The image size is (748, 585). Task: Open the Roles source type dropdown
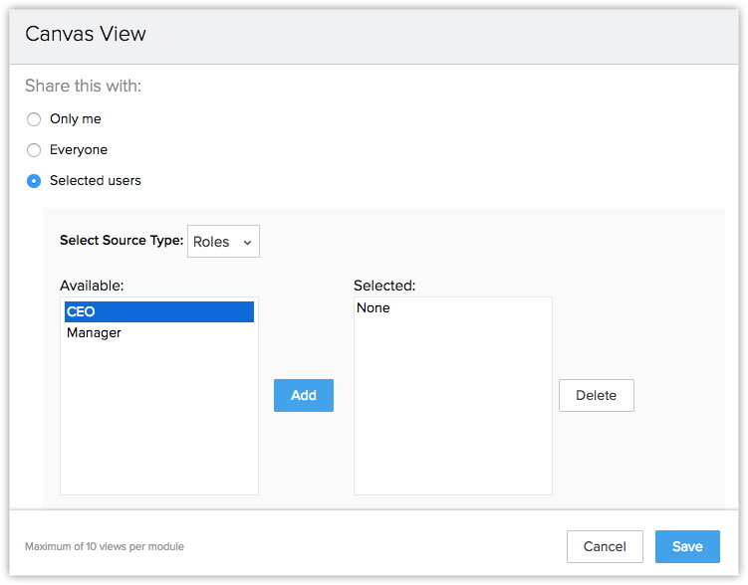click(223, 242)
